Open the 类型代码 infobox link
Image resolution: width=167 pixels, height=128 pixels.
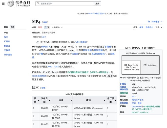[x=124, y=93]
